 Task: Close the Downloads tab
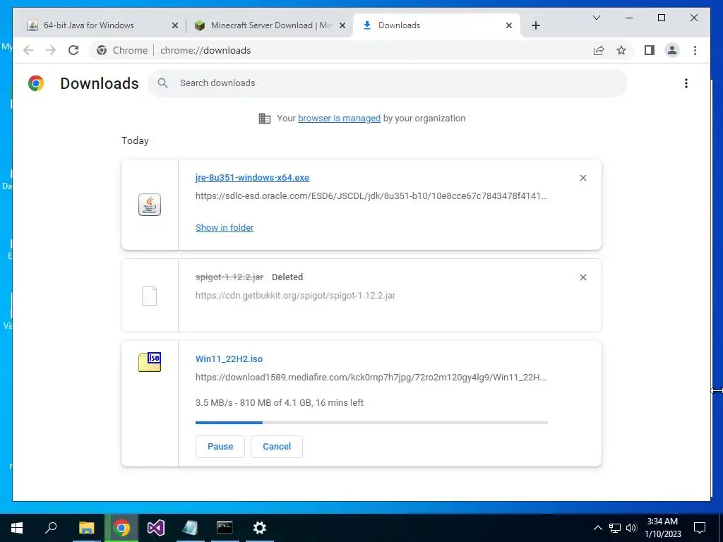click(x=509, y=25)
